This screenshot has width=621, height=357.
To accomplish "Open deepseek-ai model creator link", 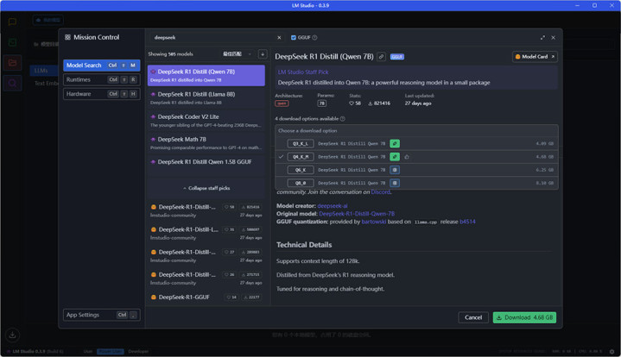I will click(333, 206).
